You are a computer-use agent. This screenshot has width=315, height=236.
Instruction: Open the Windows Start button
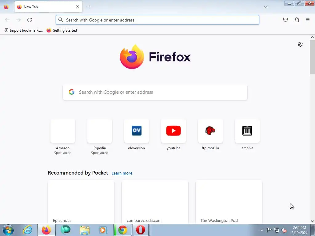point(8,230)
